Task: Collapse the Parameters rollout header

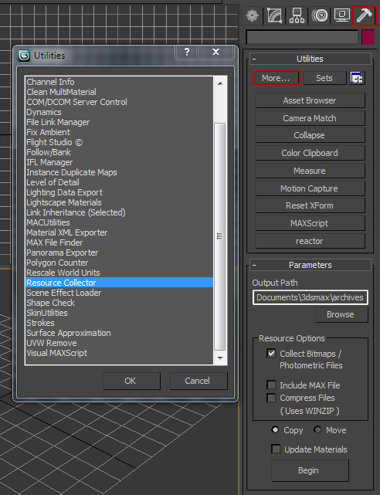Action: pyautogui.click(x=310, y=265)
